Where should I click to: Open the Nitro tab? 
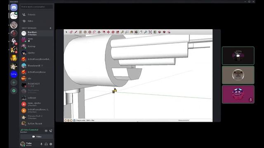pyautogui.click(x=37, y=21)
